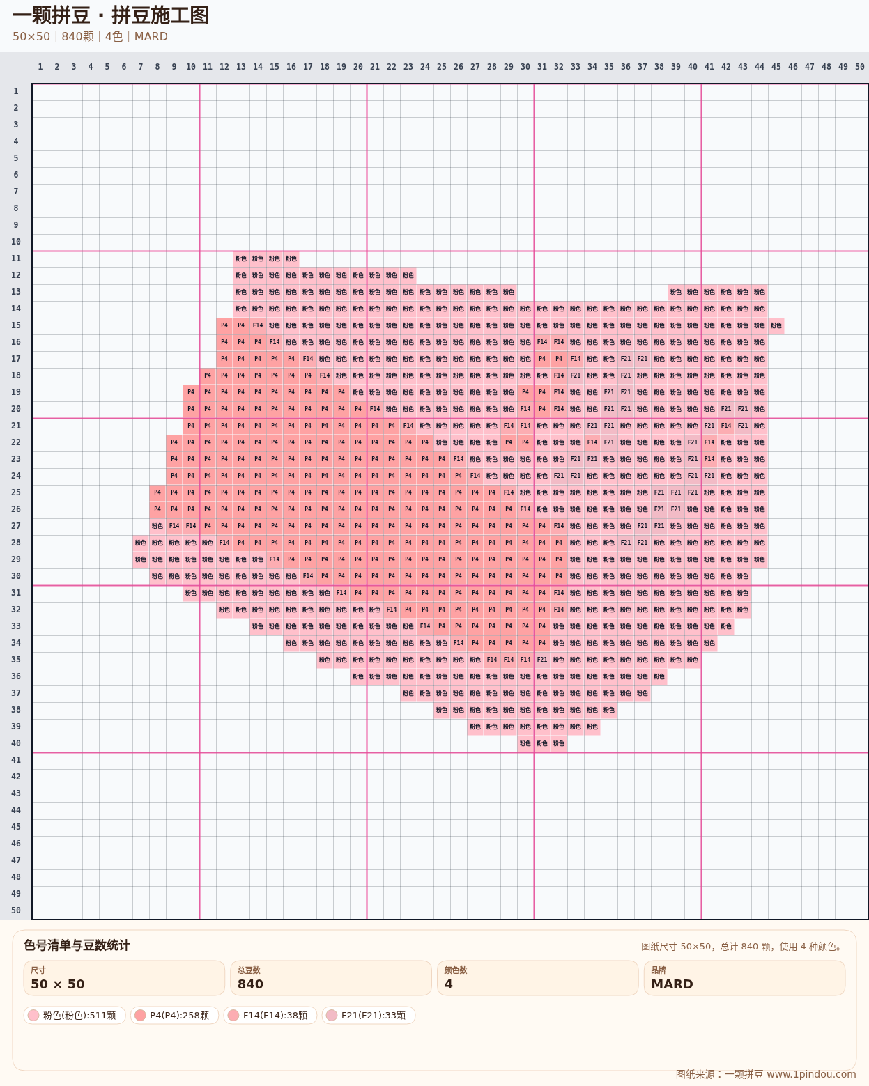Click the subtitle 50×50｜840颗｜4色｜MARD
869x1086 pixels.
pos(90,36)
